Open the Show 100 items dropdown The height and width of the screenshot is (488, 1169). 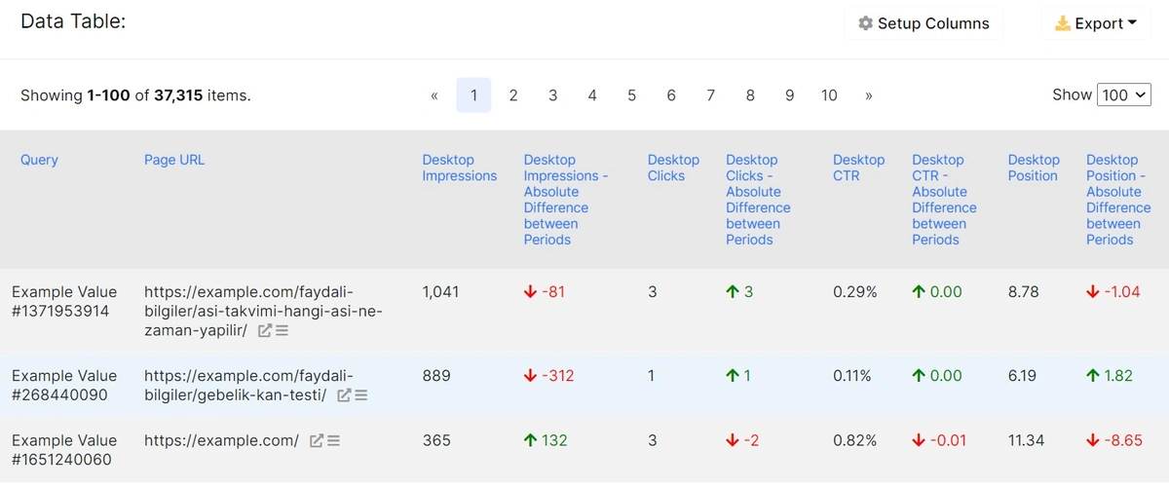coord(1123,95)
